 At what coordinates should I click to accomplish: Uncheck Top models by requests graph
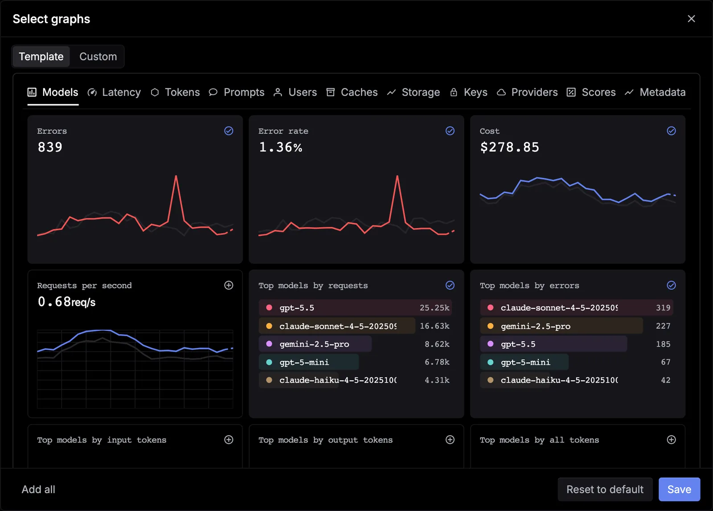click(450, 285)
